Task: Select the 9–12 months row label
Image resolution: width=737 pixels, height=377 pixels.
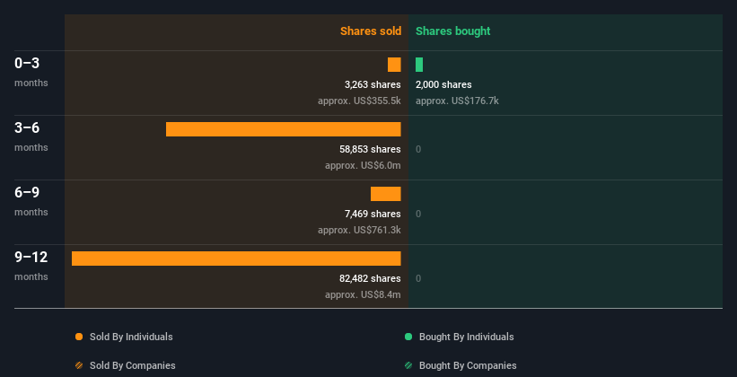Action: (x=31, y=266)
